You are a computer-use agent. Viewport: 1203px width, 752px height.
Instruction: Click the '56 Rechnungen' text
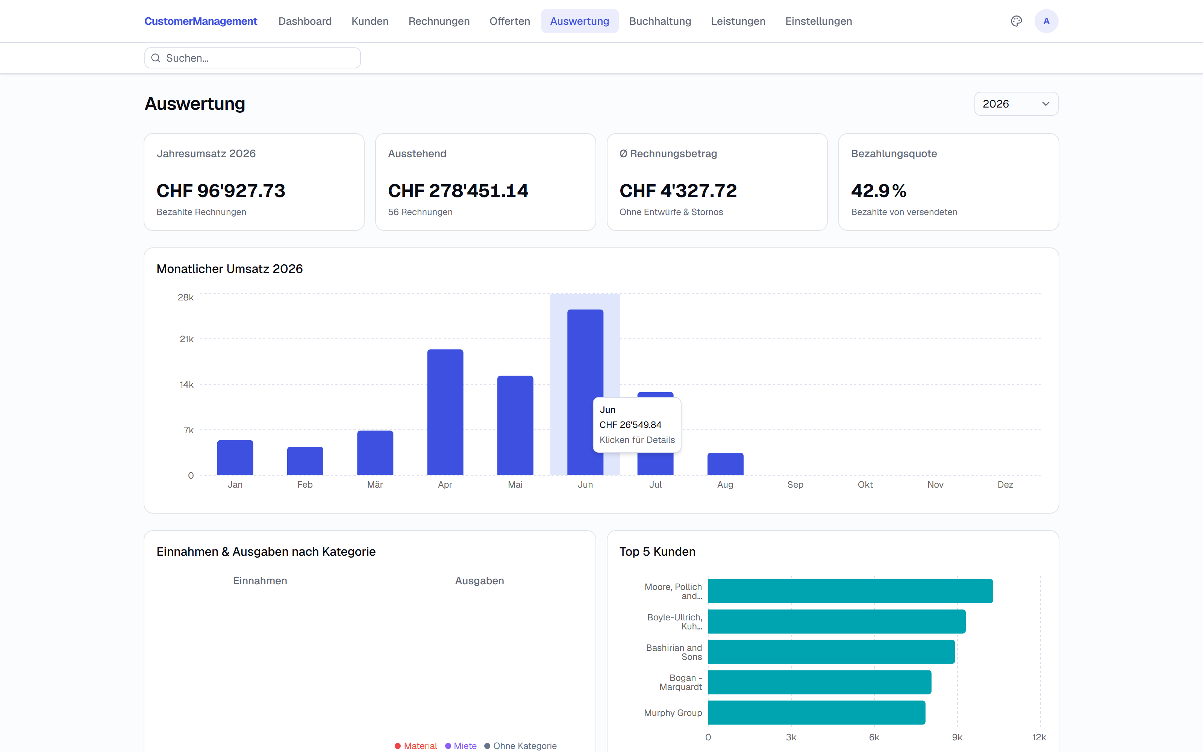(x=420, y=212)
